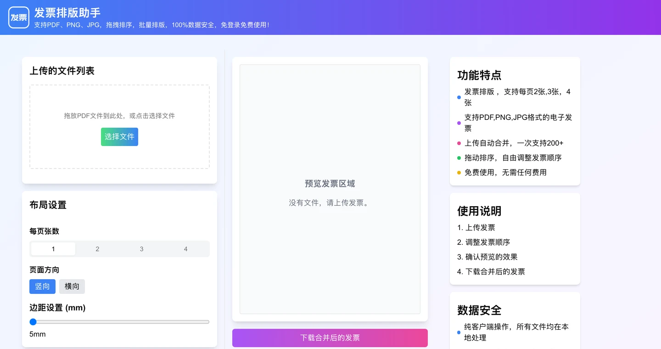Click the 发票 logo icon in header

19,17
